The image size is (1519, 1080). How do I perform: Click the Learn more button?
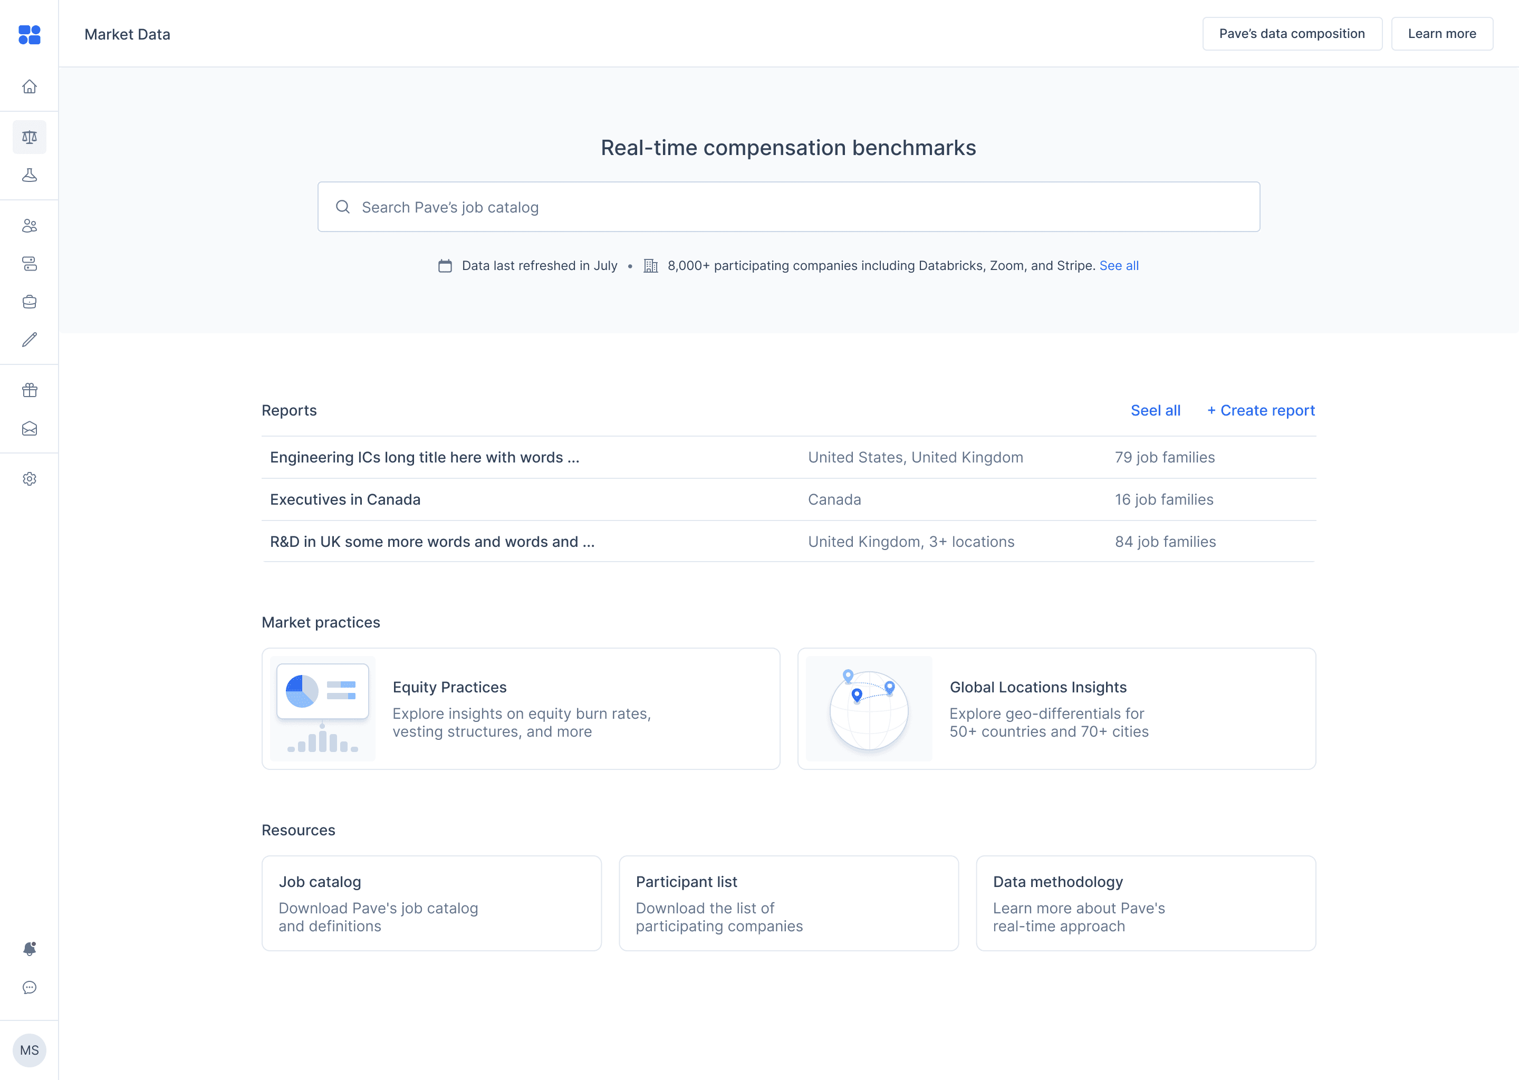(1442, 34)
